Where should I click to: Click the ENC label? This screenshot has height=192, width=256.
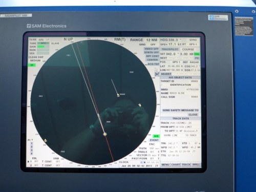pos(152,144)
